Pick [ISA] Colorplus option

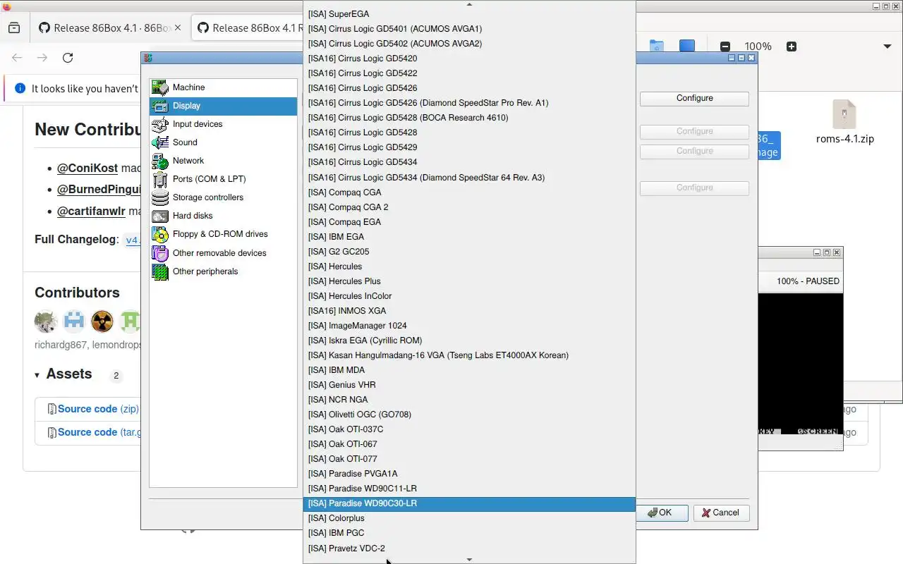click(469, 518)
